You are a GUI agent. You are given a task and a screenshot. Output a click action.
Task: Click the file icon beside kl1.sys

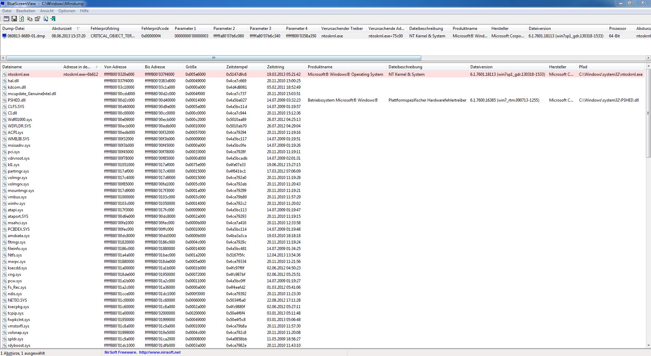point(4,165)
